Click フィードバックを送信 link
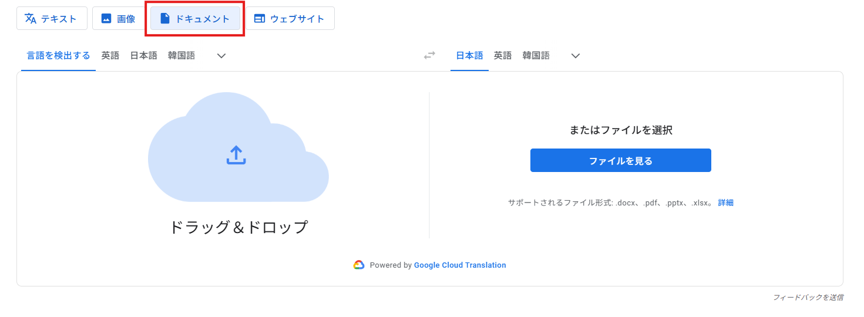This screenshot has height=317, width=864. tap(808, 298)
